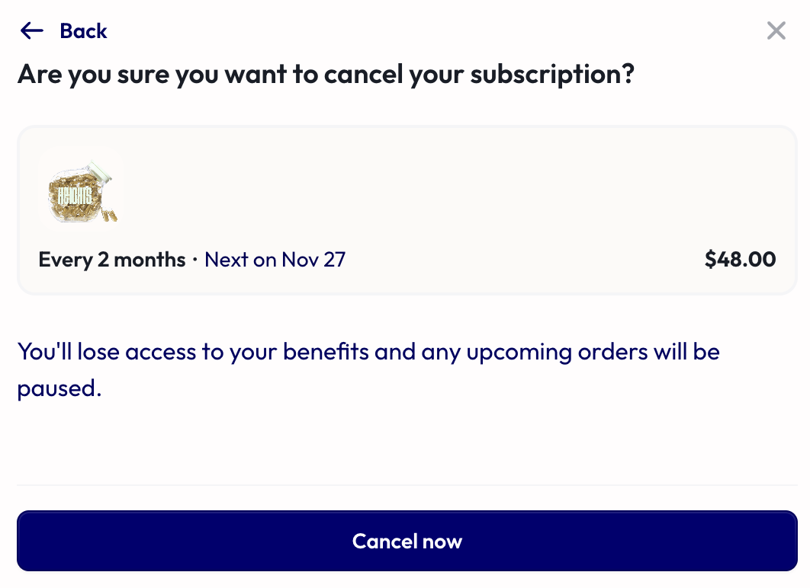This screenshot has width=810, height=588.
Task: Click the back arrow icon
Action: pyautogui.click(x=32, y=31)
